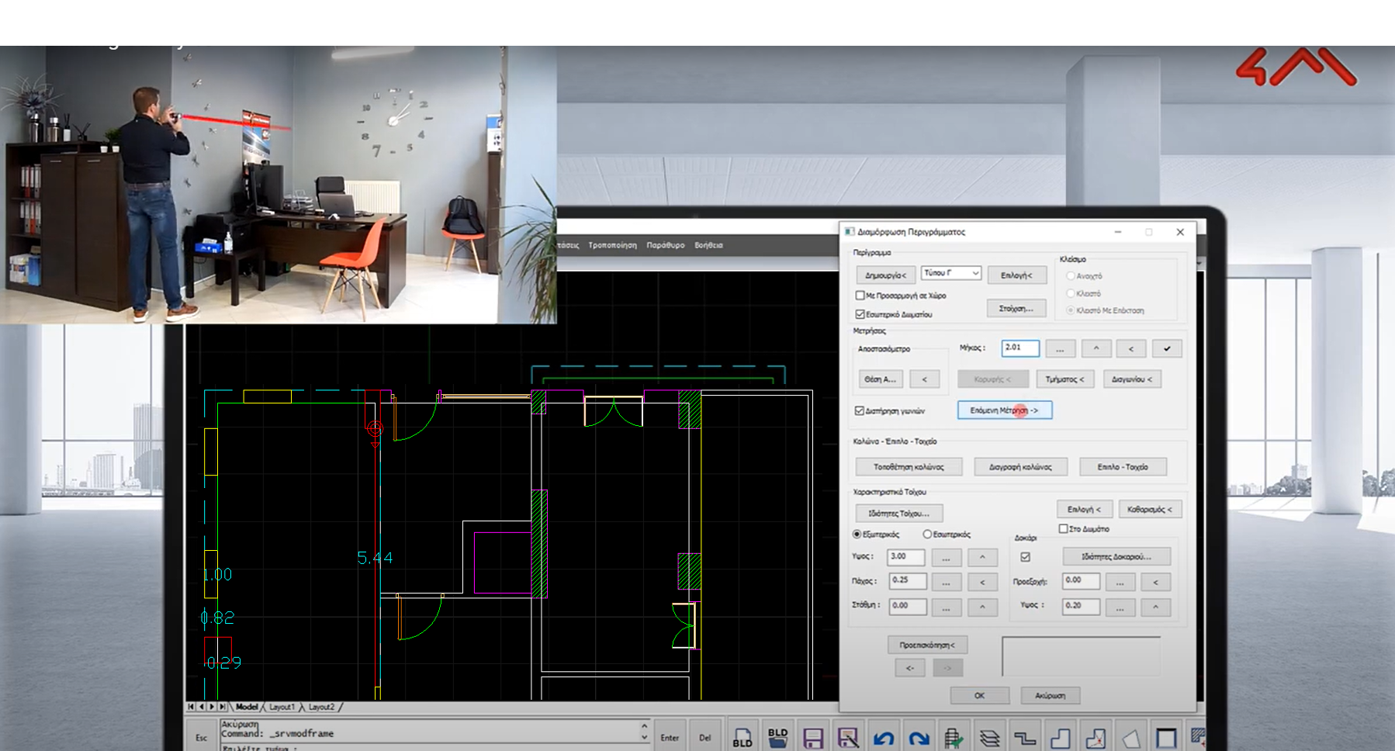This screenshot has height=751, width=1395.
Task: Uncheck 'Διατήρηση γωνιών' checkbox
Action: [x=860, y=411]
